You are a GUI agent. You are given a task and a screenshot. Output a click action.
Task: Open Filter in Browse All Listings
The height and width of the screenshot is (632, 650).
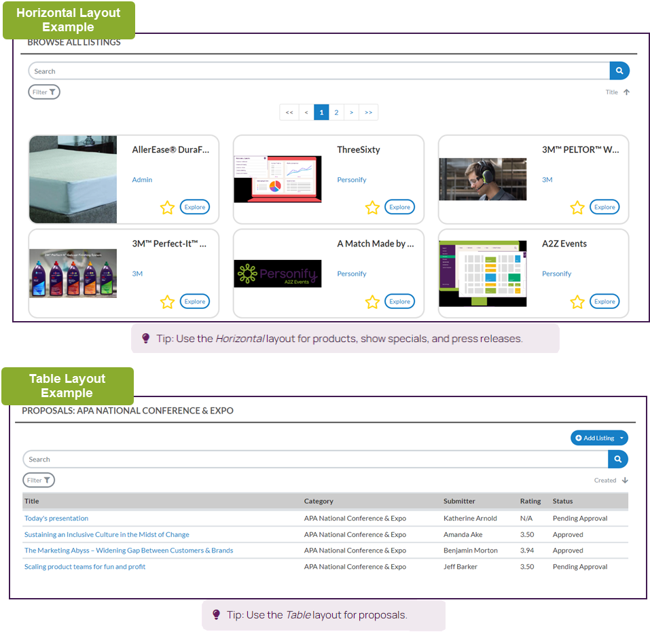pyautogui.click(x=44, y=92)
